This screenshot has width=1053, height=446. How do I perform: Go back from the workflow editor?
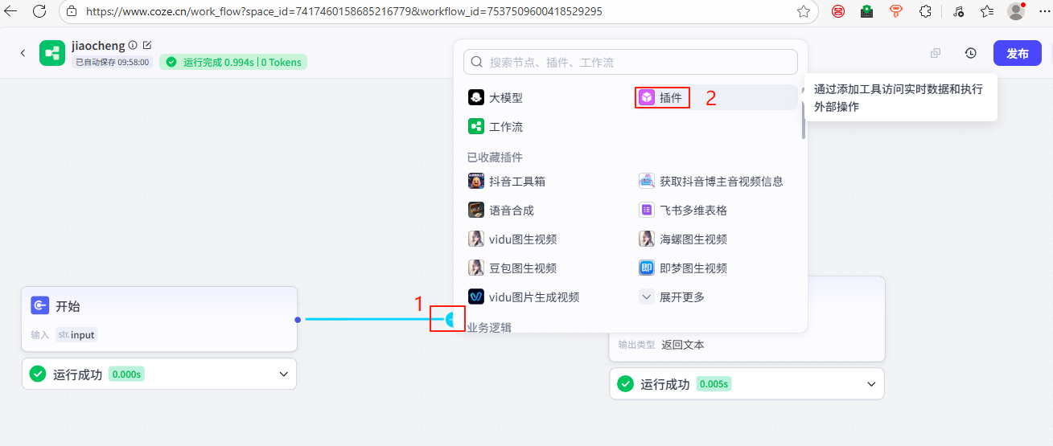[23, 53]
